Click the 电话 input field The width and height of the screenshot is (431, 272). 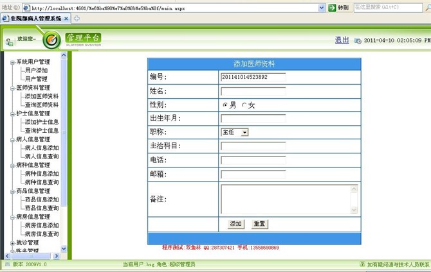click(x=253, y=160)
